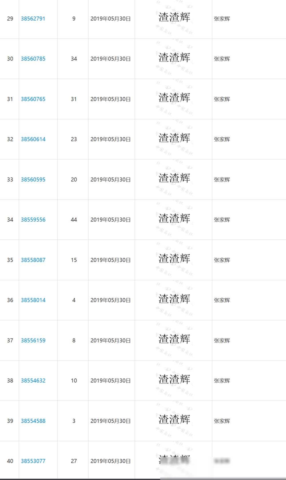The width and height of the screenshot is (286, 480).
Task: Open trademark entry 38560595
Action: coord(33,179)
